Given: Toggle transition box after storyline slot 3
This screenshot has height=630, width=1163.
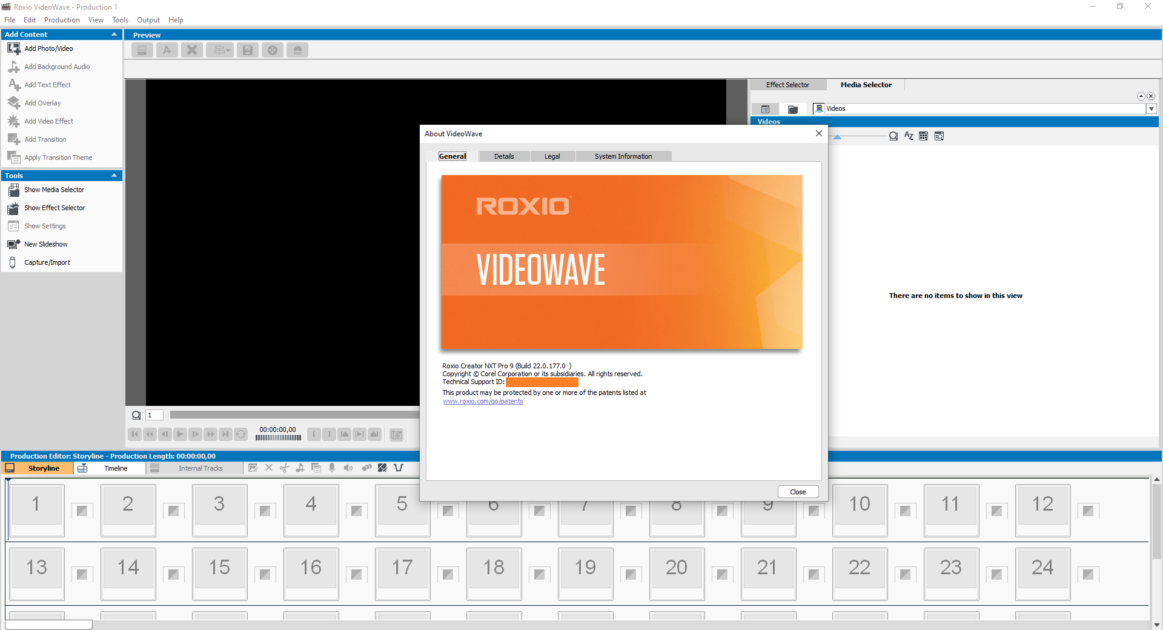Looking at the screenshot, I should point(265,511).
